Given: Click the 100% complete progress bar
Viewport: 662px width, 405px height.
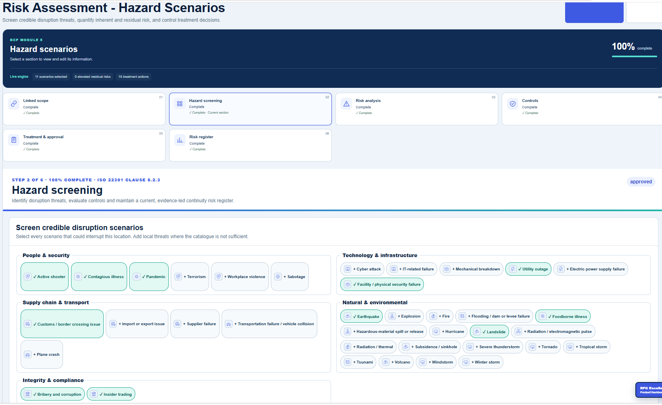Looking at the screenshot, I should tap(634, 56).
